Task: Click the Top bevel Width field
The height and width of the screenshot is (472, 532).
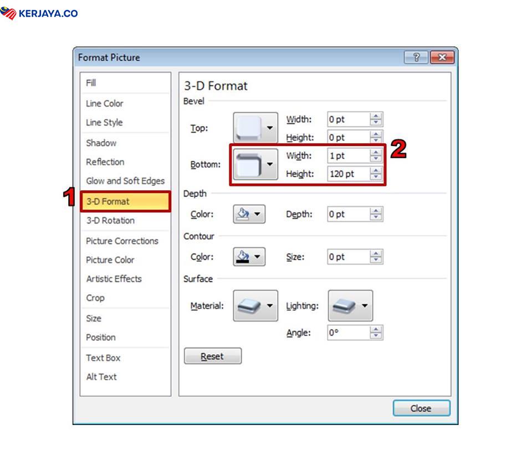Action: pos(349,120)
